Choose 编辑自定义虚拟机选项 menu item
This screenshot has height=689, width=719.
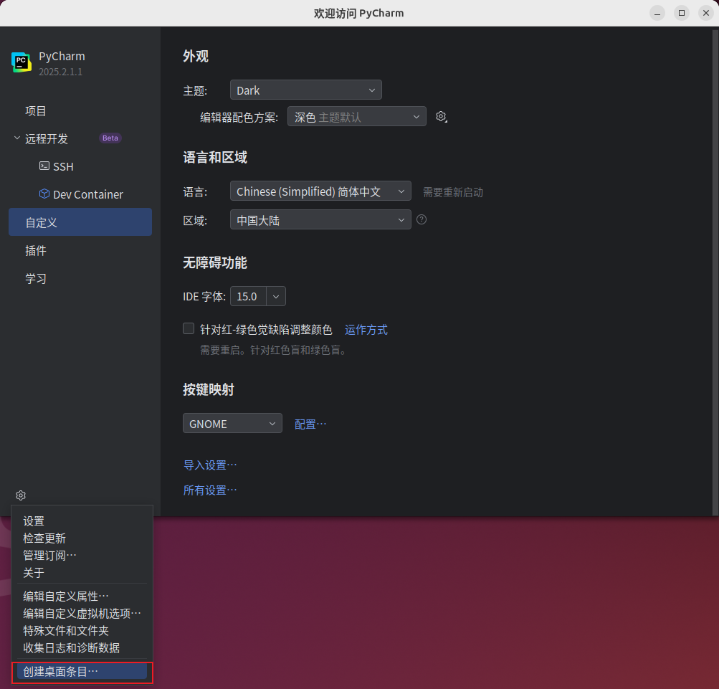82,613
